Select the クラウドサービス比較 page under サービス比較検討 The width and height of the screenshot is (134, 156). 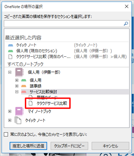point(52,103)
